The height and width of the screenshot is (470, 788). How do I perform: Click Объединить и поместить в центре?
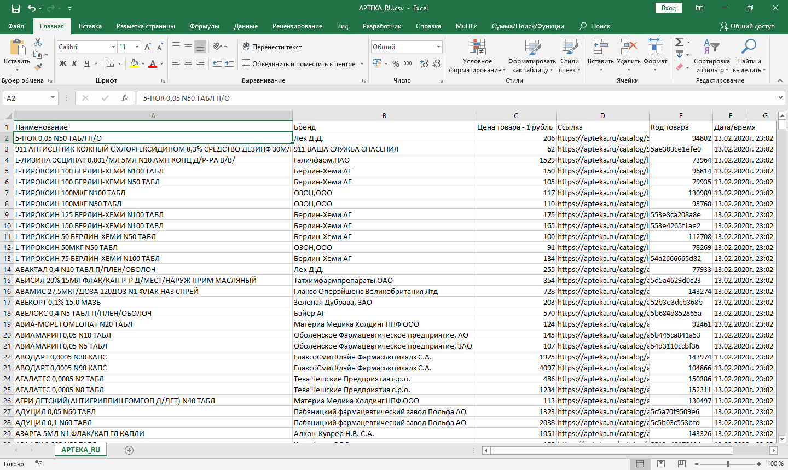[299, 64]
